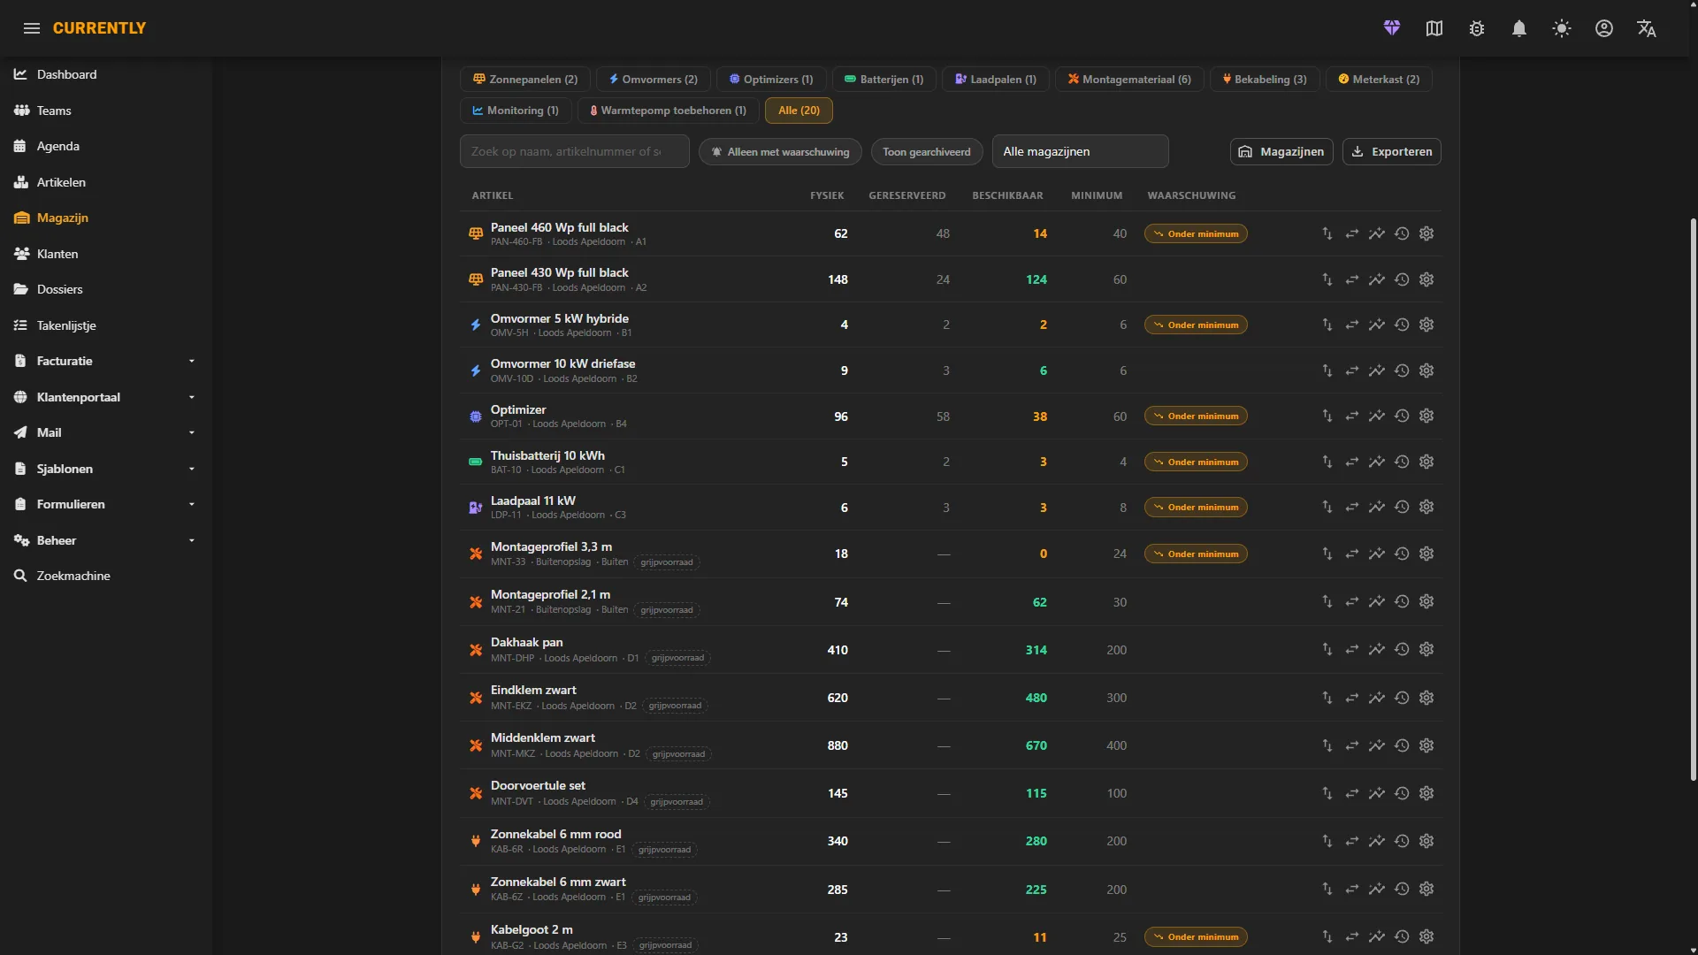The height and width of the screenshot is (955, 1698).
Task: Show trend chart for Omvormer 5 kW hybride
Action: (1377, 325)
